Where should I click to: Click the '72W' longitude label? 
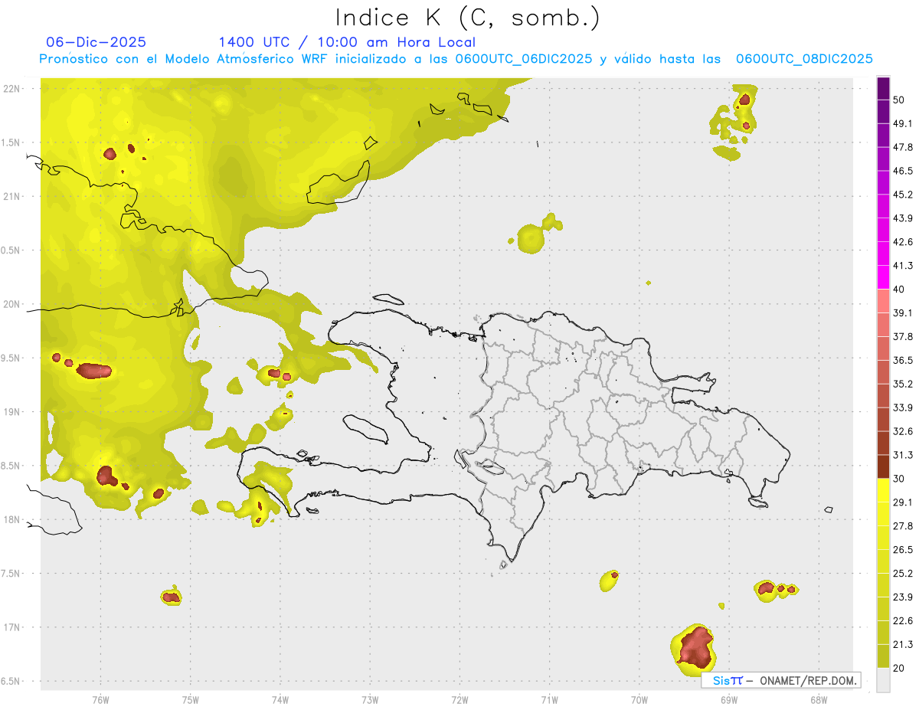[x=459, y=700]
